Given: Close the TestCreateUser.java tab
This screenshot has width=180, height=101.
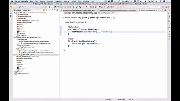Looking at the screenshot, I should (156, 10).
